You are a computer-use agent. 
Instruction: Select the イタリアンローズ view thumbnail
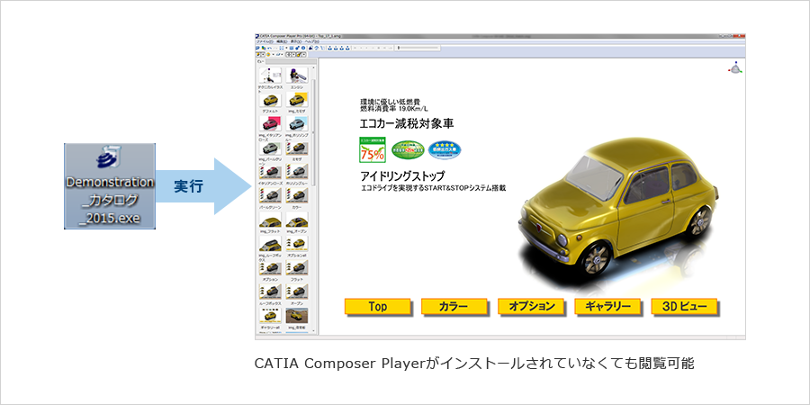tap(270, 172)
